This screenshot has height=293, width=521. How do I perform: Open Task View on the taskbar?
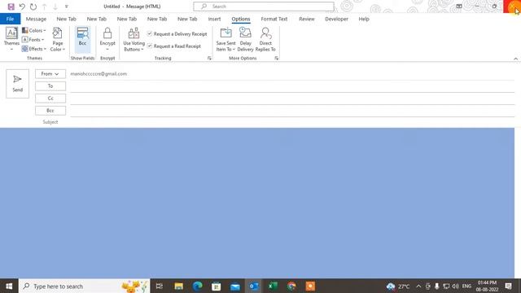click(x=160, y=286)
